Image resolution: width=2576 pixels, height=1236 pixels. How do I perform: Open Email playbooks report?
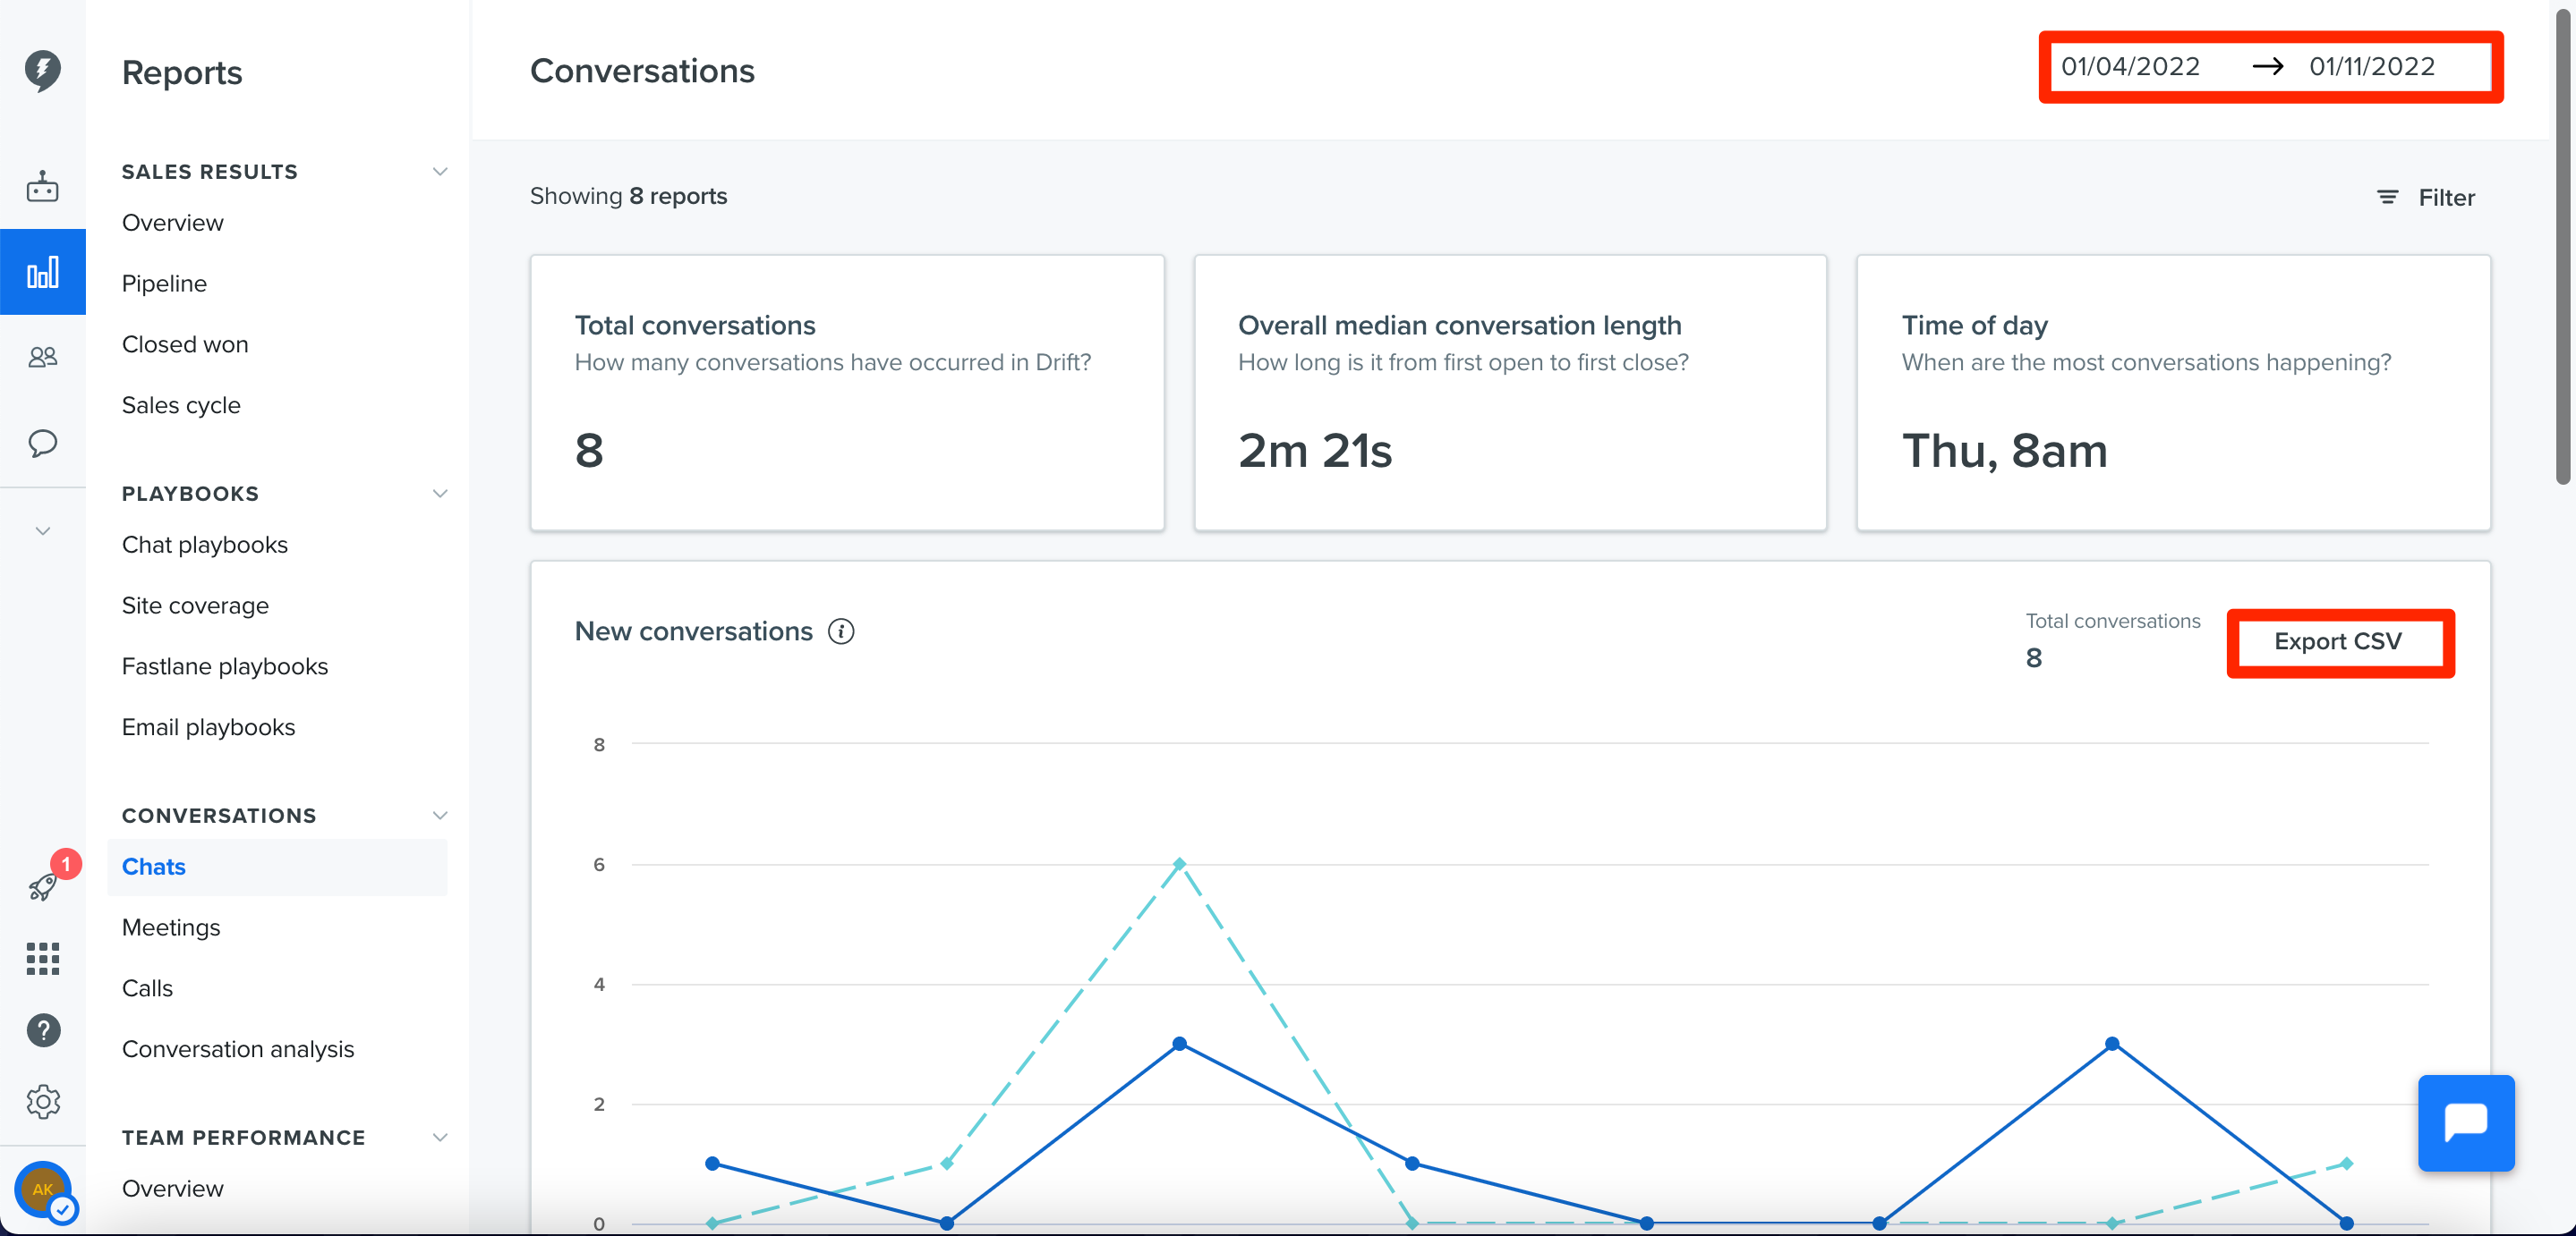pyautogui.click(x=209, y=726)
